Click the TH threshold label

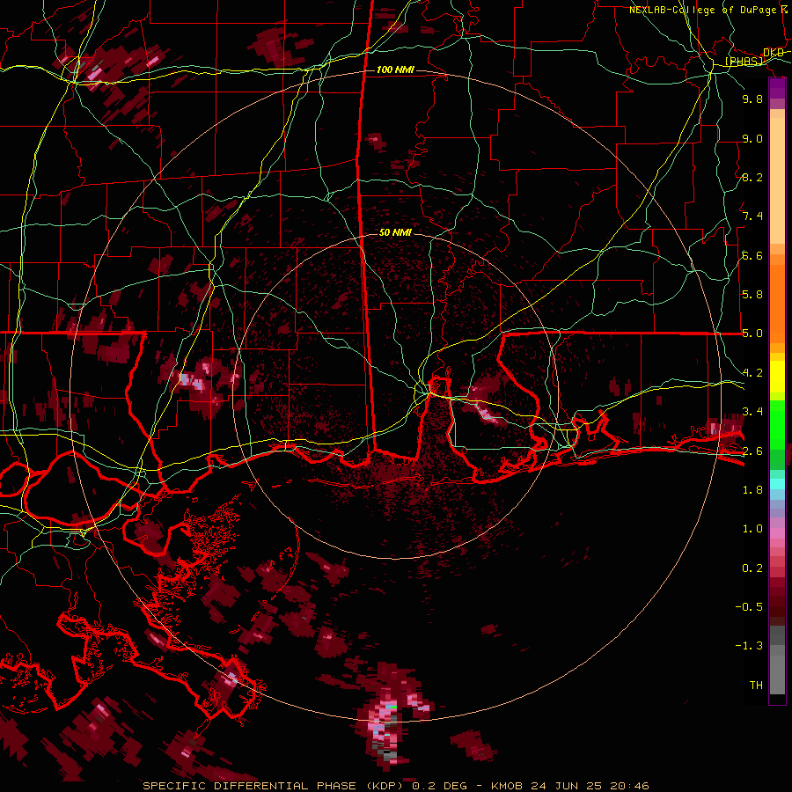tap(756, 686)
